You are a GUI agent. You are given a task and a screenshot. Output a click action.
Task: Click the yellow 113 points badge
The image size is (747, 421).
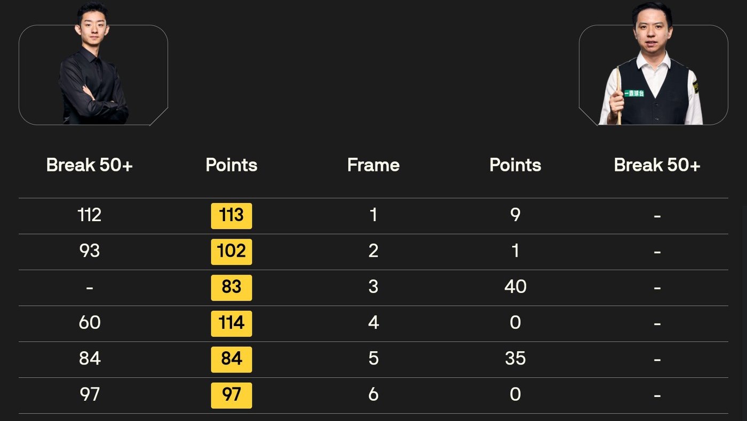[x=232, y=216]
